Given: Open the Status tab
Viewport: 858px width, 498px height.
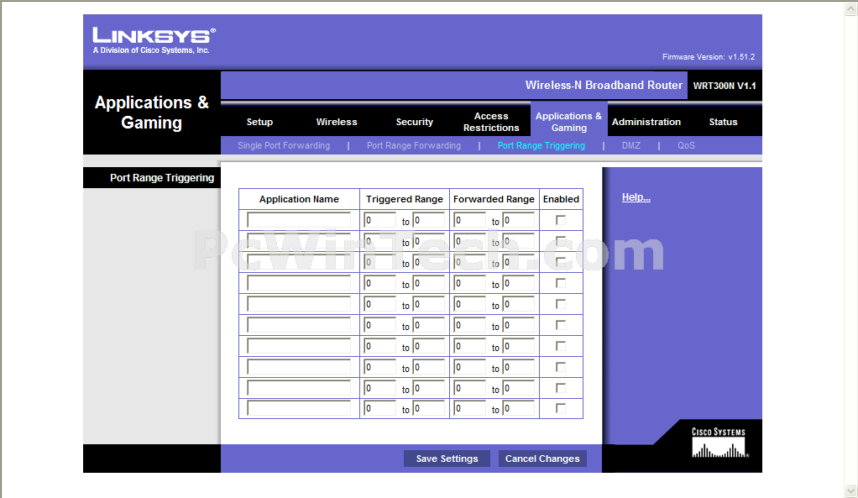Looking at the screenshot, I should point(723,122).
